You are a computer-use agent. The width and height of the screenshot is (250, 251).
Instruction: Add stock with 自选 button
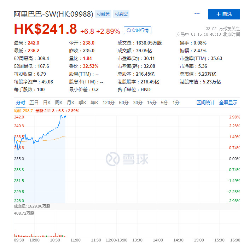[x=224, y=14]
